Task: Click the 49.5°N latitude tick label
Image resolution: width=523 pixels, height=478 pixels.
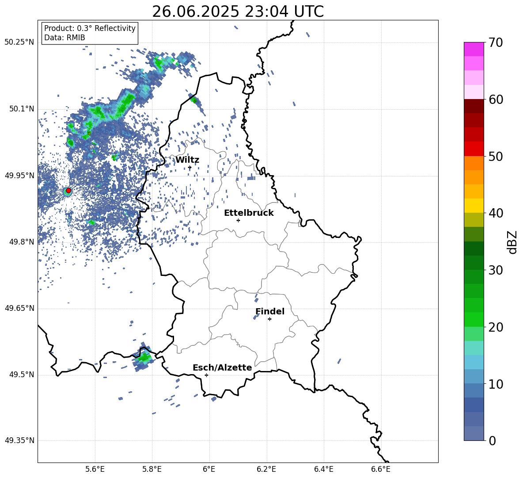Action: point(22,375)
